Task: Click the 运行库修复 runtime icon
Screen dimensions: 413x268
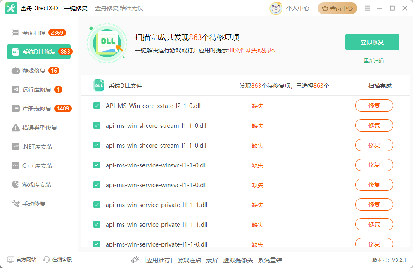Action: point(16,90)
